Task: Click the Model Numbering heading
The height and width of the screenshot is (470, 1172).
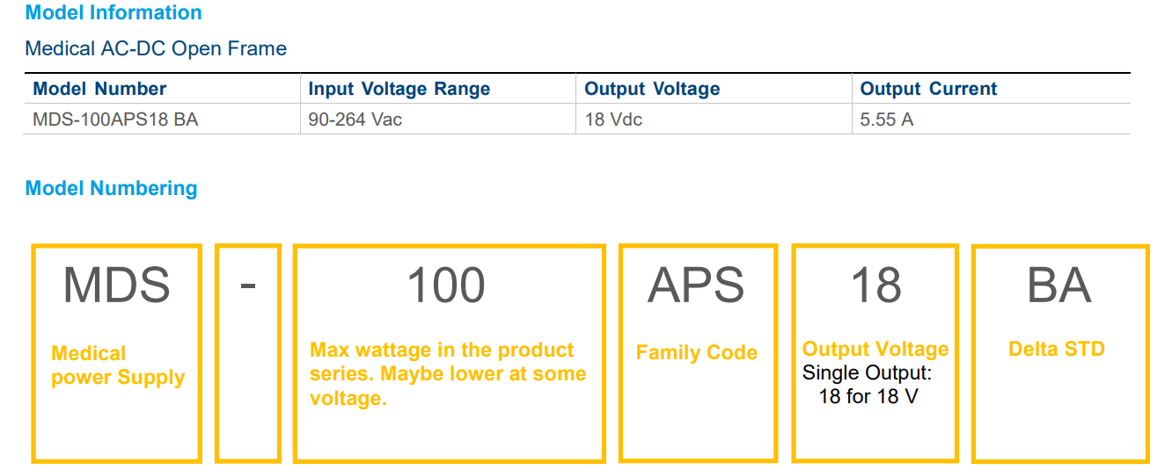Action: tap(111, 188)
